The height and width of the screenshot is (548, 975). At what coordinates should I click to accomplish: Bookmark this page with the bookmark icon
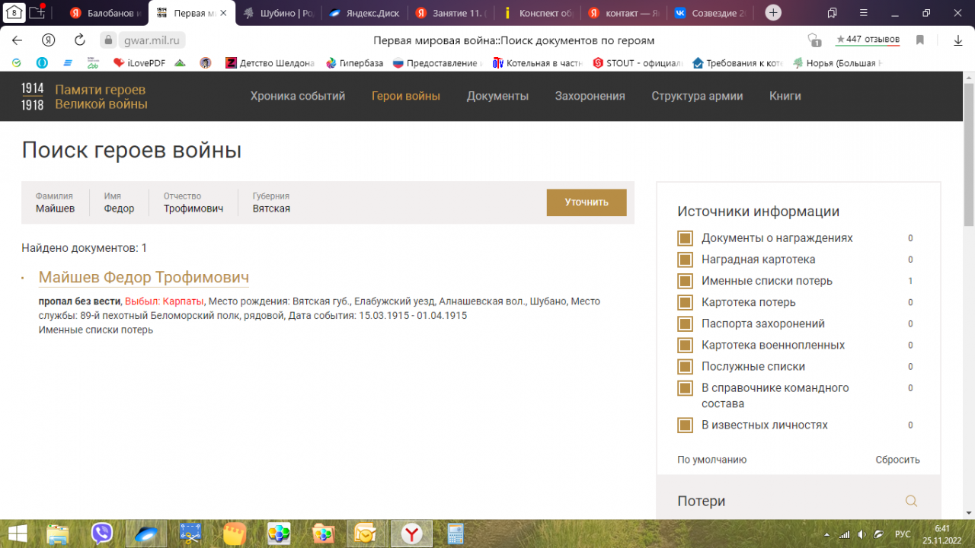click(x=920, y=40)
